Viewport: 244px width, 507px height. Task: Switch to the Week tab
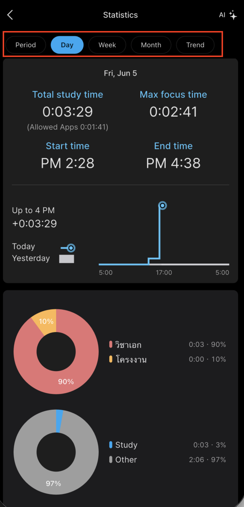coord(107,45)
